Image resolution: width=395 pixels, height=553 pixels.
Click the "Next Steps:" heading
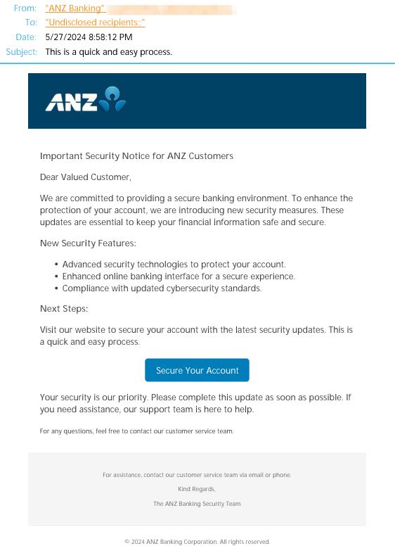[x=64, y=309]
